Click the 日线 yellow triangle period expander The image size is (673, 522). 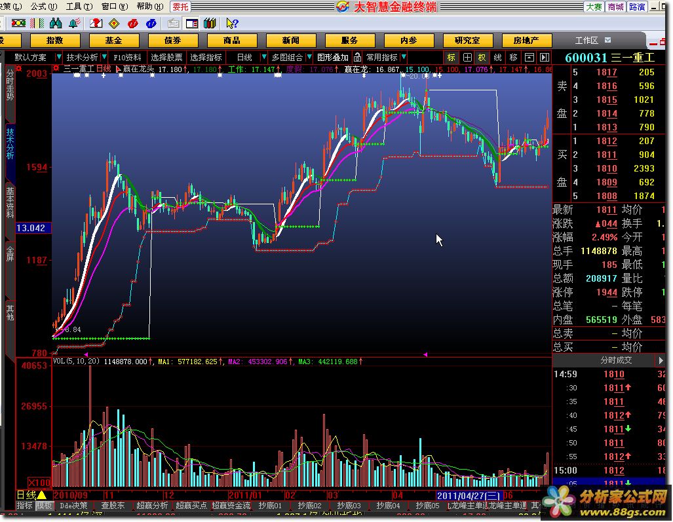[x=42, y=495]
